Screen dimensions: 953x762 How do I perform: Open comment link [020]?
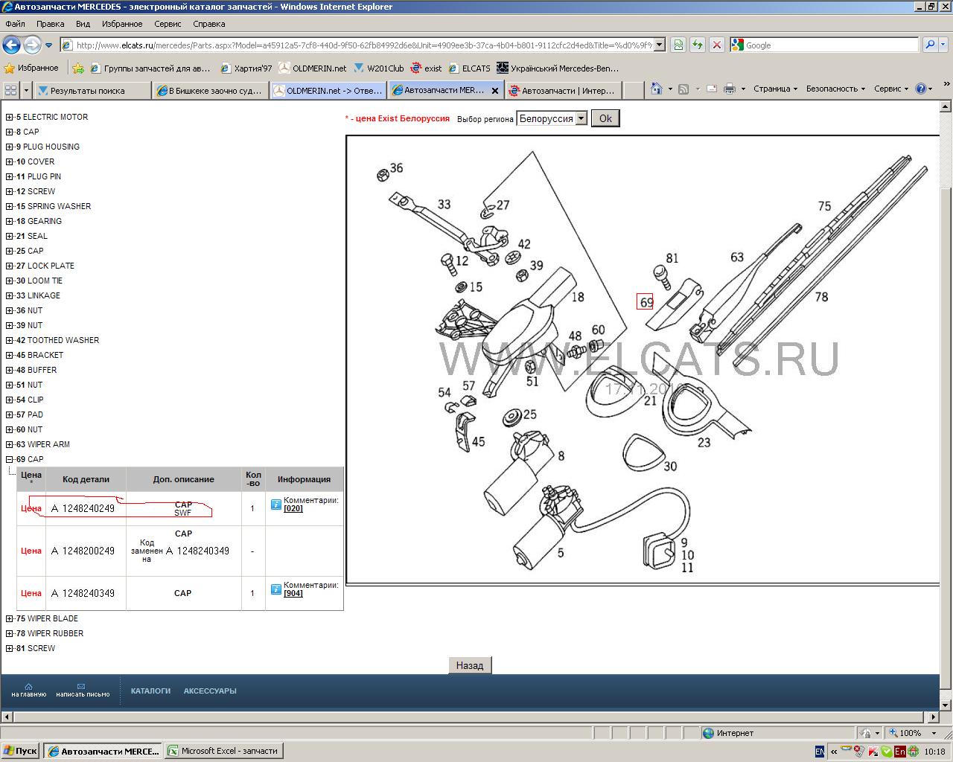(x=293, y=508)
